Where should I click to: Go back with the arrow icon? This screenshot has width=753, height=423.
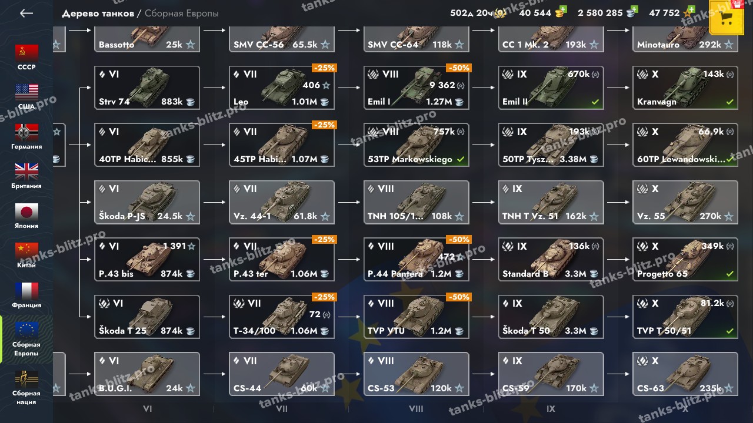(26, 13)
